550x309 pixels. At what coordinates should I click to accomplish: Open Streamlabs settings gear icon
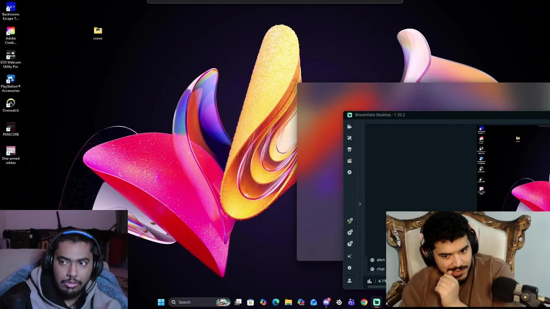(349, 268)
